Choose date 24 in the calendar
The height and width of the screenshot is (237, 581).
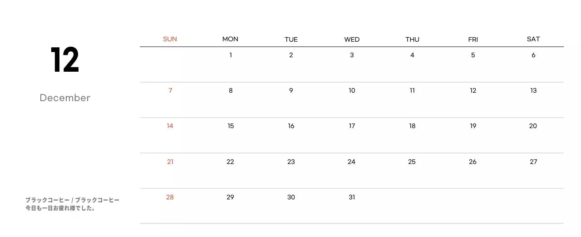[x=351, y=162]
